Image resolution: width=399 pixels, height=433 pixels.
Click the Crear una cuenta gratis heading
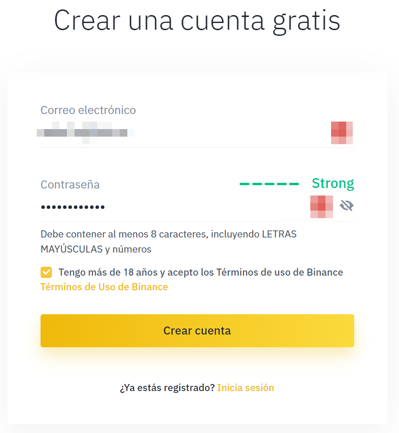tap(197, 21)
